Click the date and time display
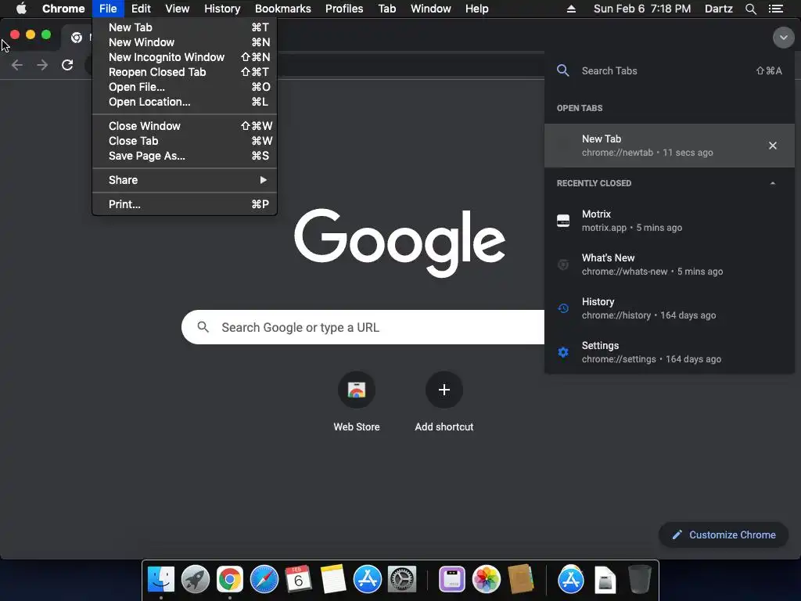The width and height of the screenshot is (801, 601). click(642, 9)
